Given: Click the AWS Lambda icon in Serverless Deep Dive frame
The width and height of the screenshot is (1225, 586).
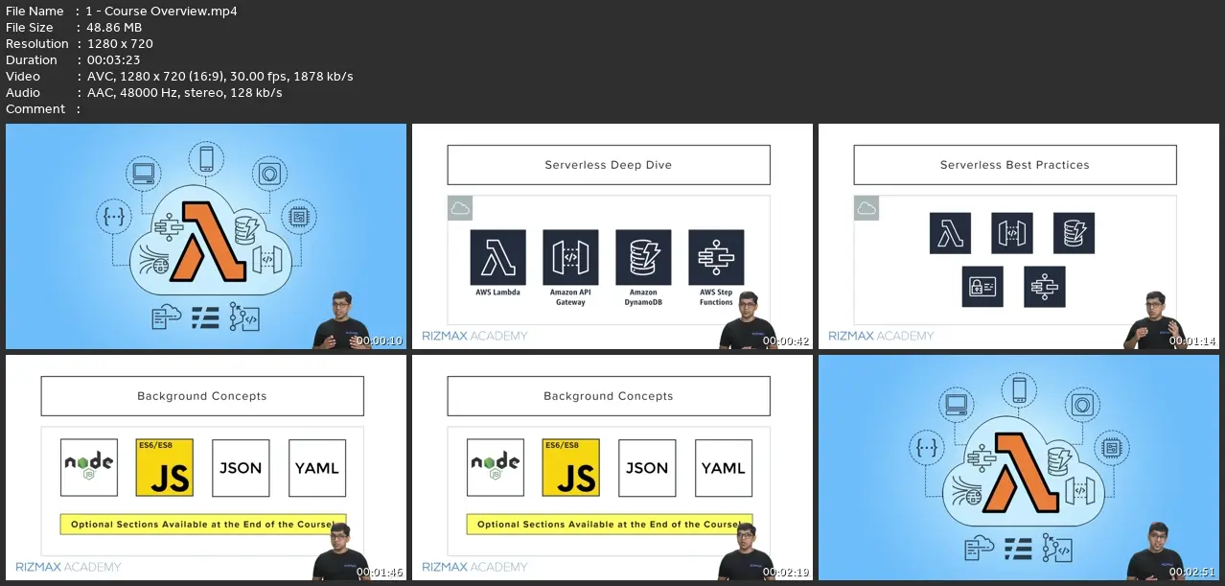Looking at the screenshot, I should point(497,257).
